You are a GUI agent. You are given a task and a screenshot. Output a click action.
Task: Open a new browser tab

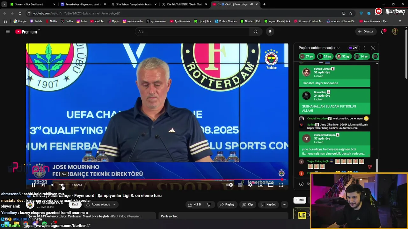264,4
